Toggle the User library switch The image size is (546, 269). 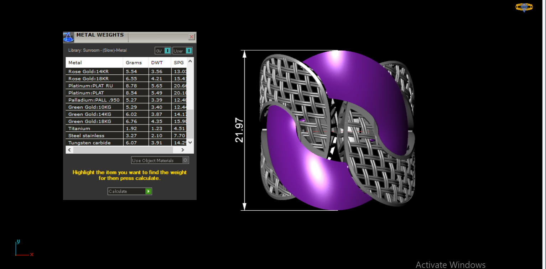pos(183,51)
